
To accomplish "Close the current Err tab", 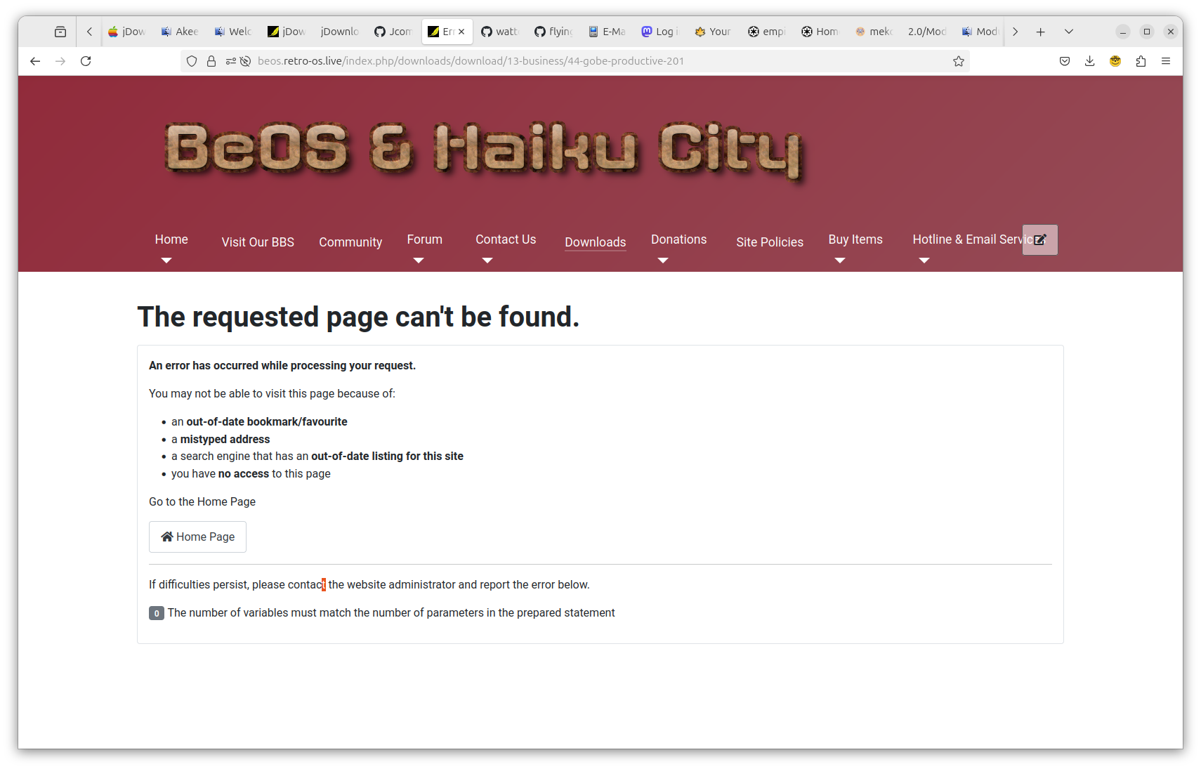I will [461, 32].
